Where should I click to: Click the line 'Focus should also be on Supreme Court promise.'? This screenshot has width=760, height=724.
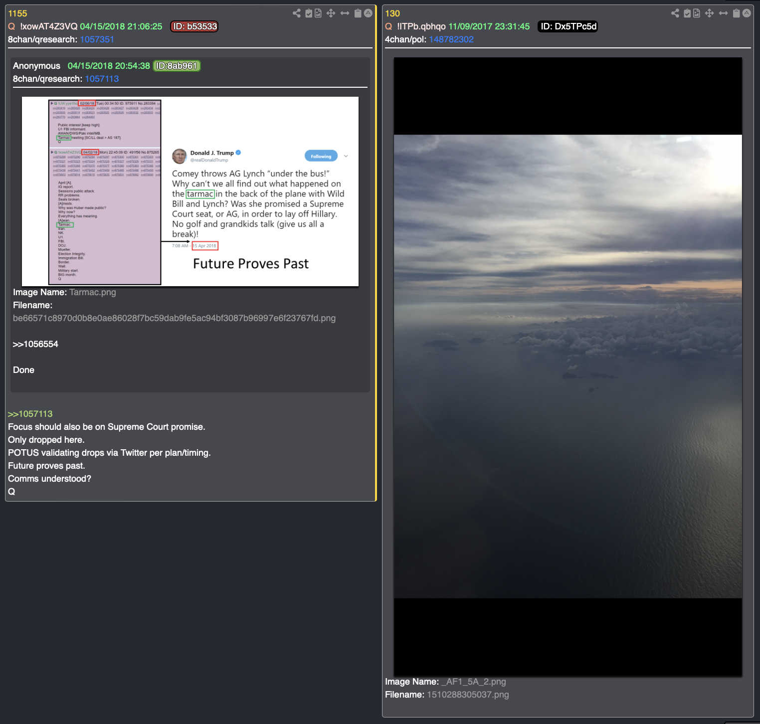point(107,427)
